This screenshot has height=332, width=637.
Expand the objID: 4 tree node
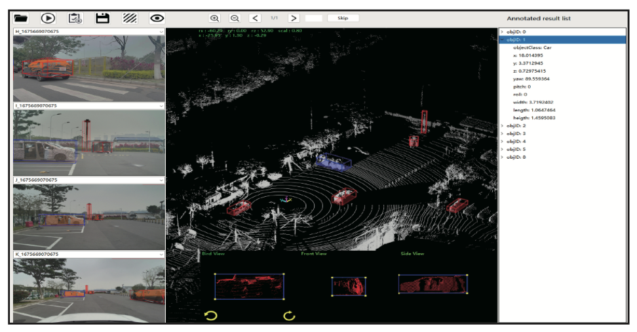click(502, 141)
